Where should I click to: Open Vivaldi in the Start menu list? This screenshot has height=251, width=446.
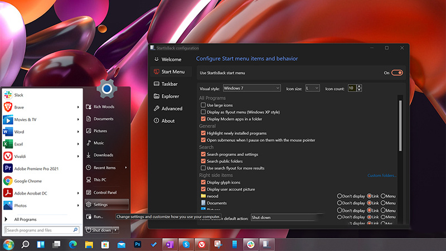[42, 156]
